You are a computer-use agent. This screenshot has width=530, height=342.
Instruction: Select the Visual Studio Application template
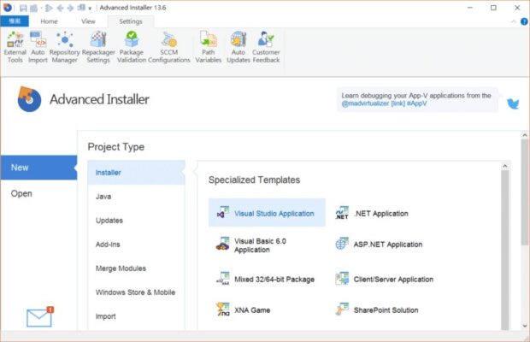click(267, 213)
